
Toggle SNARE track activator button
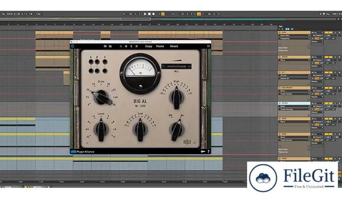pyautogui.click(x=328, y=57)
